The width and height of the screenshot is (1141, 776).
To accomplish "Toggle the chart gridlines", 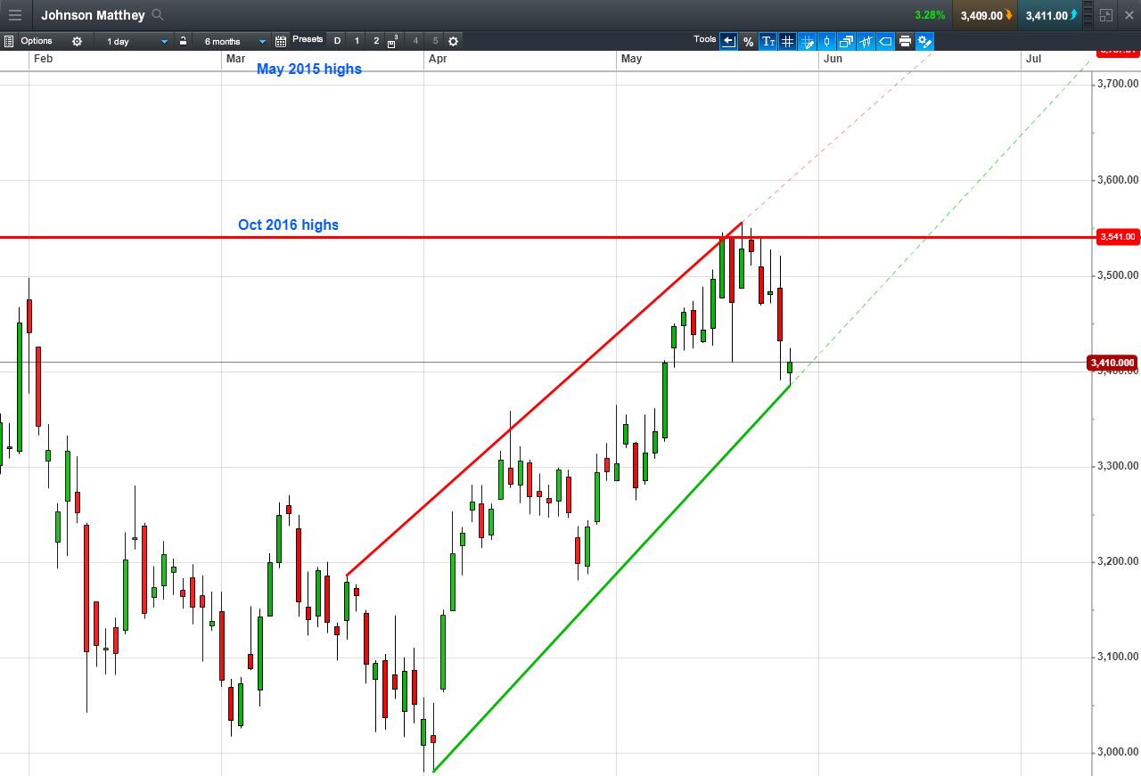I will click(788, 41).
